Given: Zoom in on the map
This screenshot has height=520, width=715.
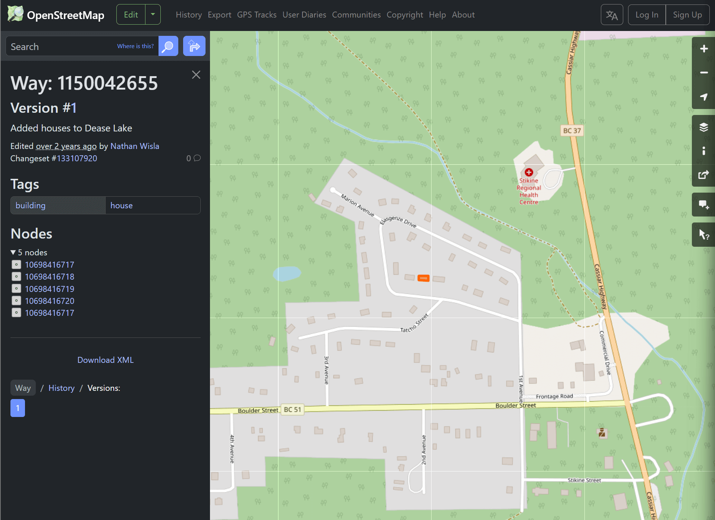Looking at the screenshot, I should (703, 49).
